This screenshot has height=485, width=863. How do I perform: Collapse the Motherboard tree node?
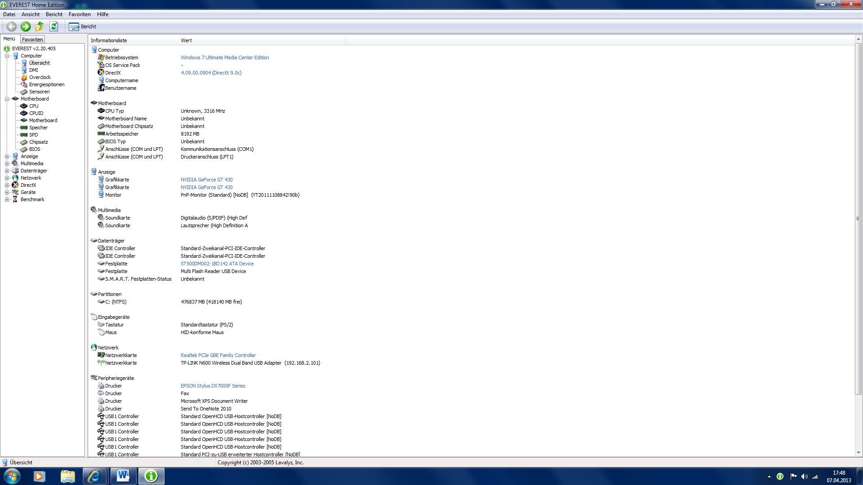pyautogui.click(x=7, y=99)
